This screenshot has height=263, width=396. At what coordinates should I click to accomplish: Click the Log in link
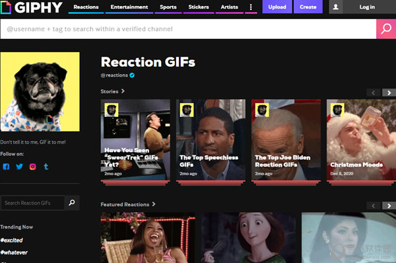pos(367,7)
